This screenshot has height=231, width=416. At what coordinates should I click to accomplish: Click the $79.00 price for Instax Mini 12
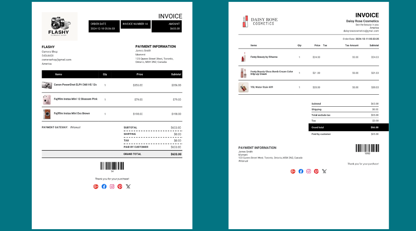(139, 100)
